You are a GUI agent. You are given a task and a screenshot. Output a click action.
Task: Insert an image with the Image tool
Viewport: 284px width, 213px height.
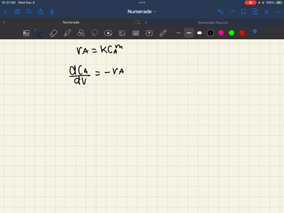(122, 33)
